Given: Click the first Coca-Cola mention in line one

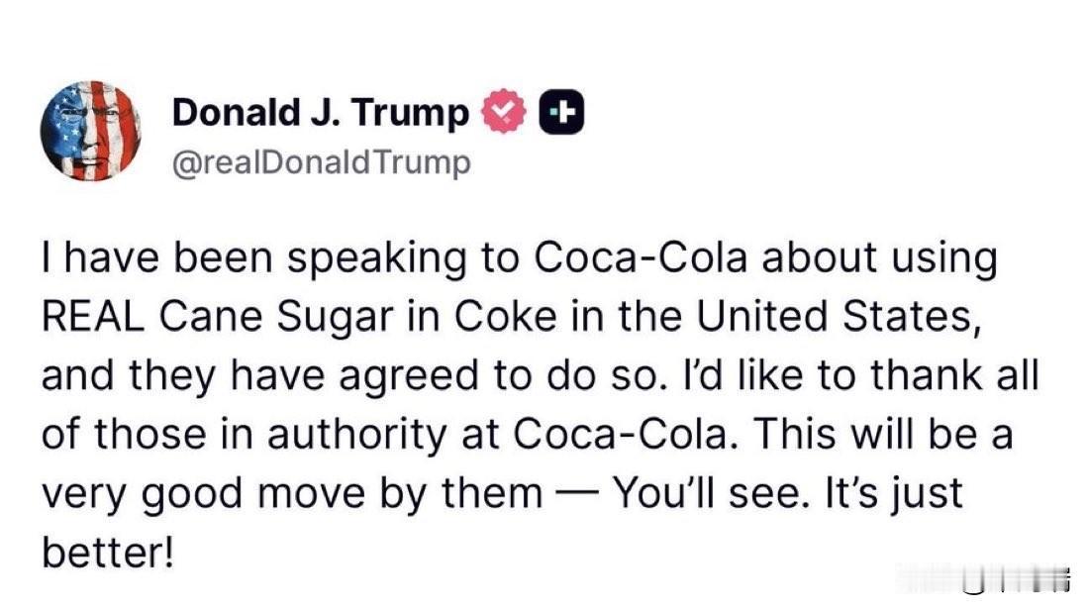Looking at the screenshot, I should point(641,256).
